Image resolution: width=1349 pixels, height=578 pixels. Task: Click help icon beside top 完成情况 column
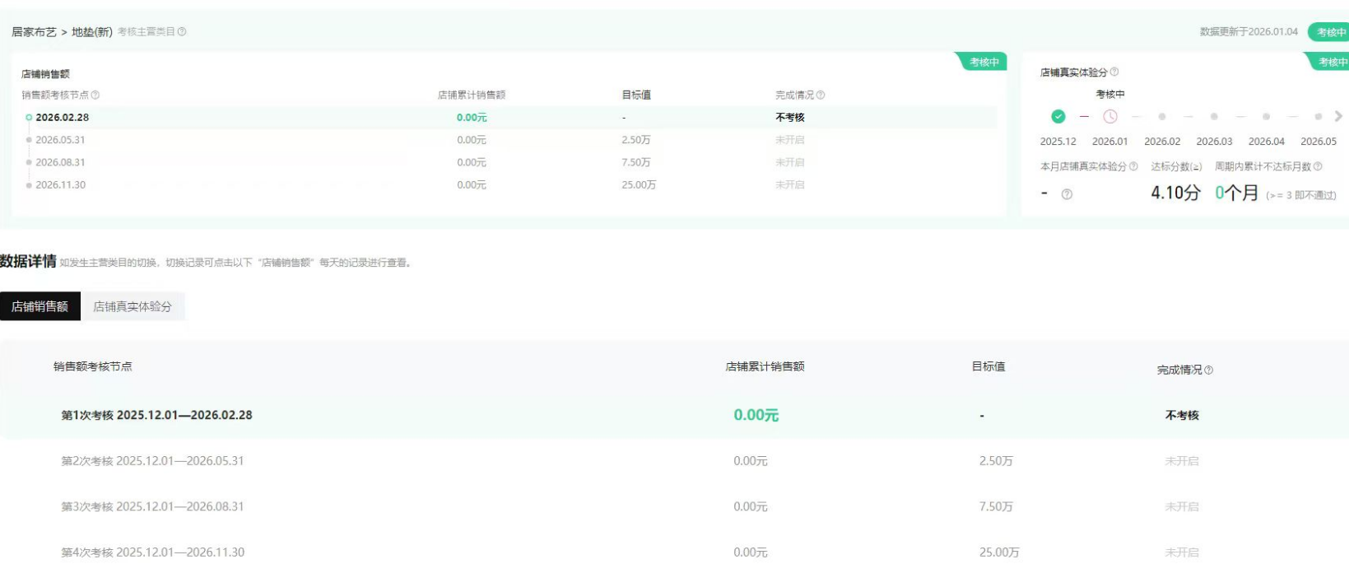click(x=821, y=96)
